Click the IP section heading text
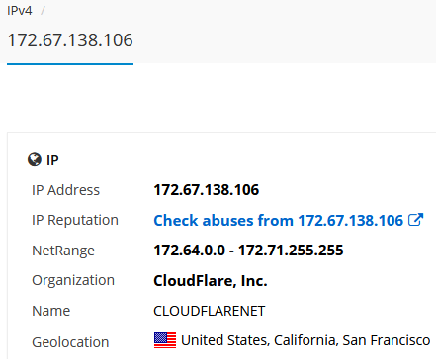 tap(52, 160)
